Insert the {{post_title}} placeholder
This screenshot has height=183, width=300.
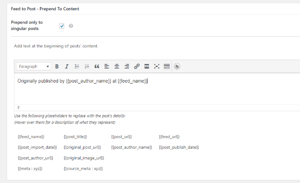coord(75,137)
